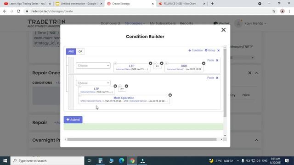This screenshot has width=294, height=165.
Task: Remove the second row LTP block
Action: click(x=115, y=86)
